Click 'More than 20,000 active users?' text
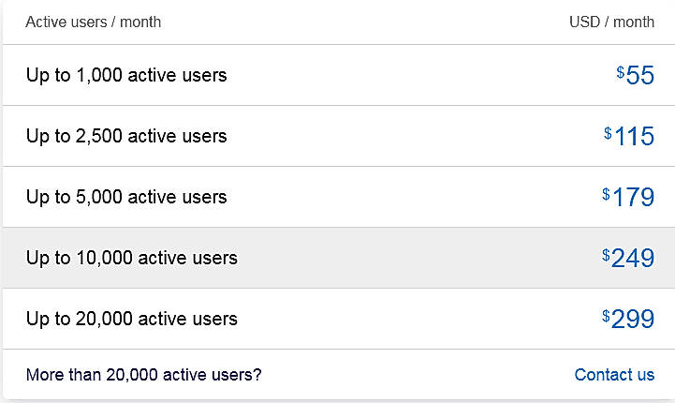The width and height of the screenshot is (675, 403). click(144, 375)
